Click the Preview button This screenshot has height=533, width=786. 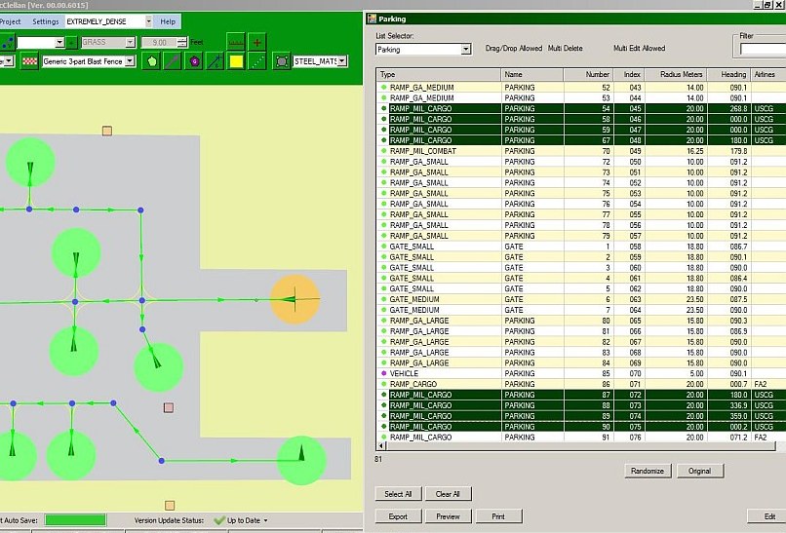tap(448, 516)
